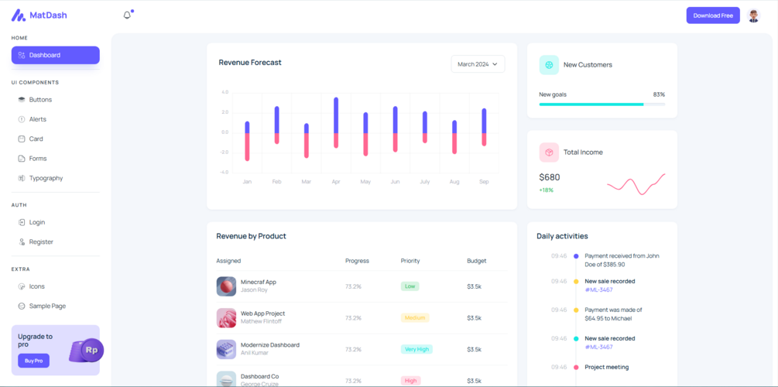Open Login page link

click(x=56, y=222)
